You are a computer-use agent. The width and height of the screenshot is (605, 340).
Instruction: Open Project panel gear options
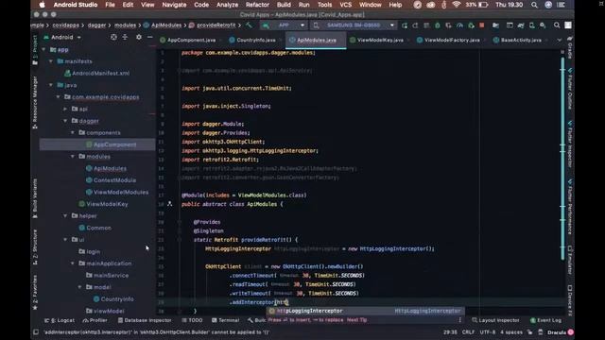(x=139, y=37)
